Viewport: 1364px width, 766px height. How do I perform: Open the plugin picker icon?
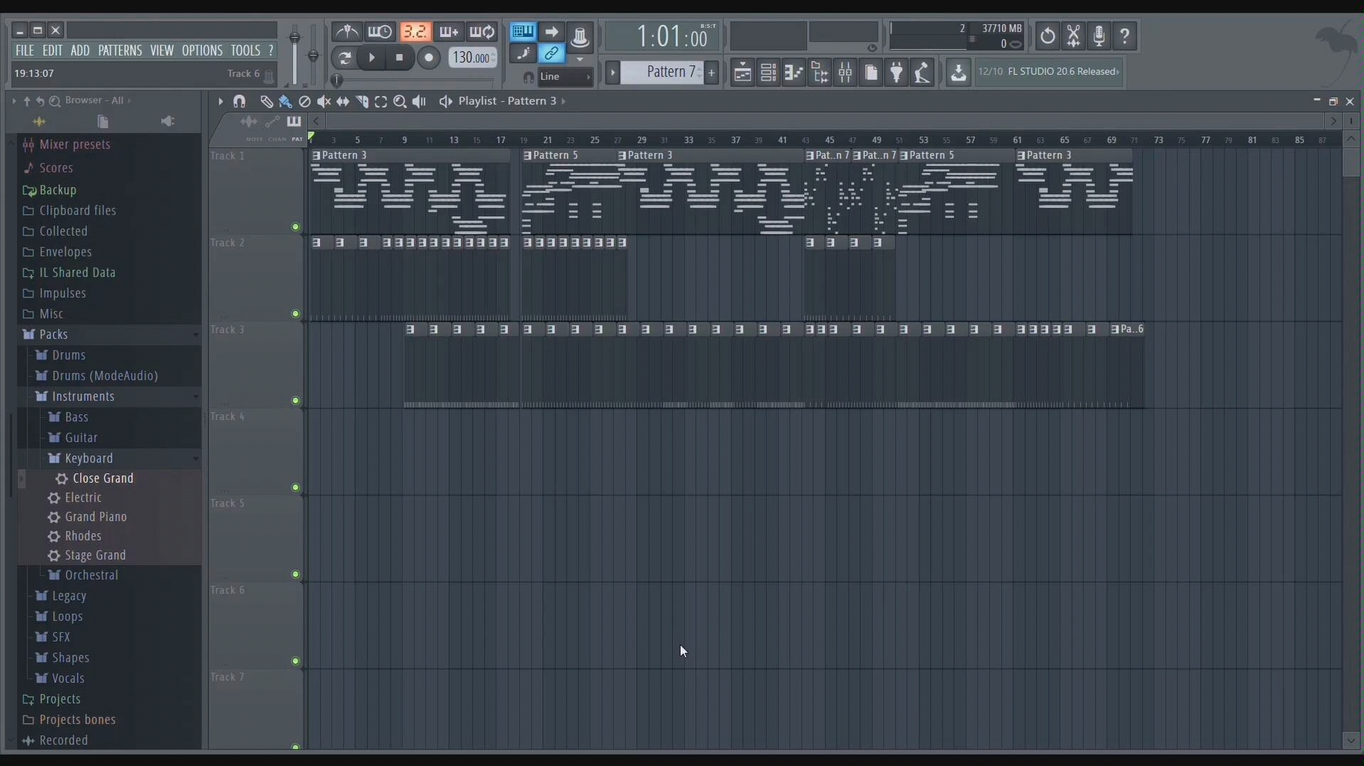click(x=897, y=72)
